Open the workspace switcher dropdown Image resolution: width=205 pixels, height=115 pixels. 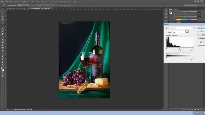click(193, 5)
